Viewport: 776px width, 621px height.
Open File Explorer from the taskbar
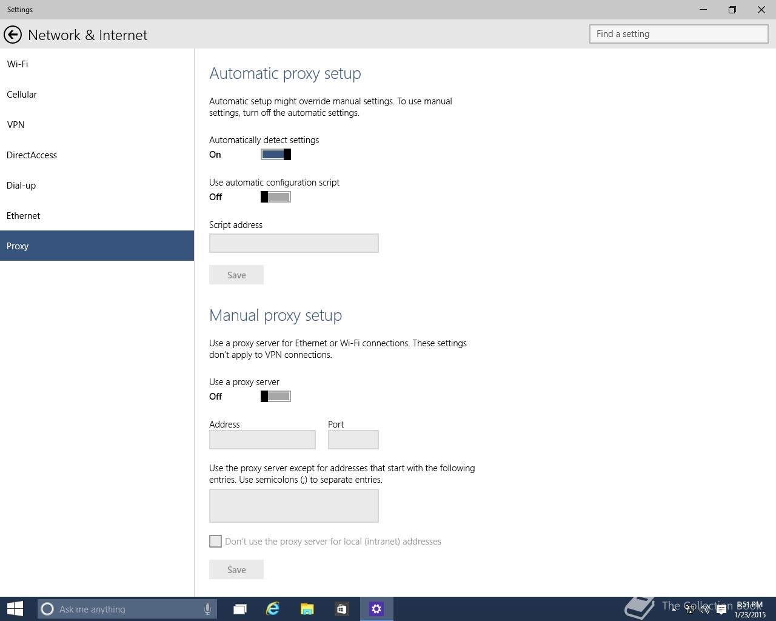pyautogui.click(x=307, y=609)
